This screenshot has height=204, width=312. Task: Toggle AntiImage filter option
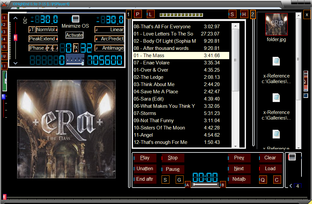(x=109, y=48)
